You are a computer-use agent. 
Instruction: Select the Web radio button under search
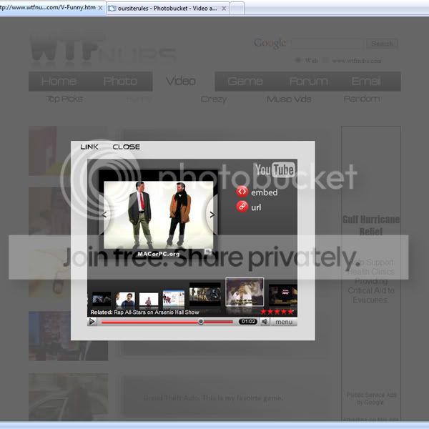[x=298, y=60]
